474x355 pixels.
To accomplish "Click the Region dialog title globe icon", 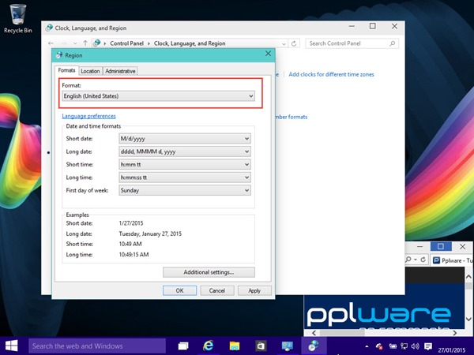I will click(59, 55).
